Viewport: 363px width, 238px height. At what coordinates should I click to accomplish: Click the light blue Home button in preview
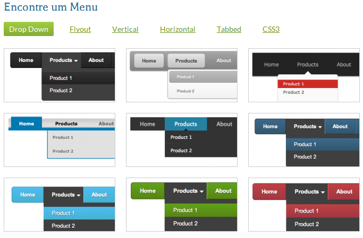[x=28, y=195]
